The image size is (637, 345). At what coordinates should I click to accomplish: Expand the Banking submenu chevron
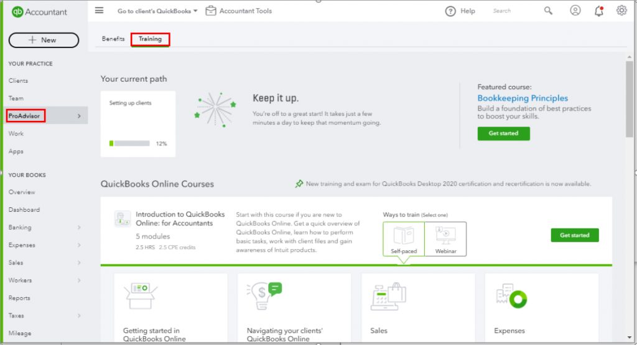79,227
